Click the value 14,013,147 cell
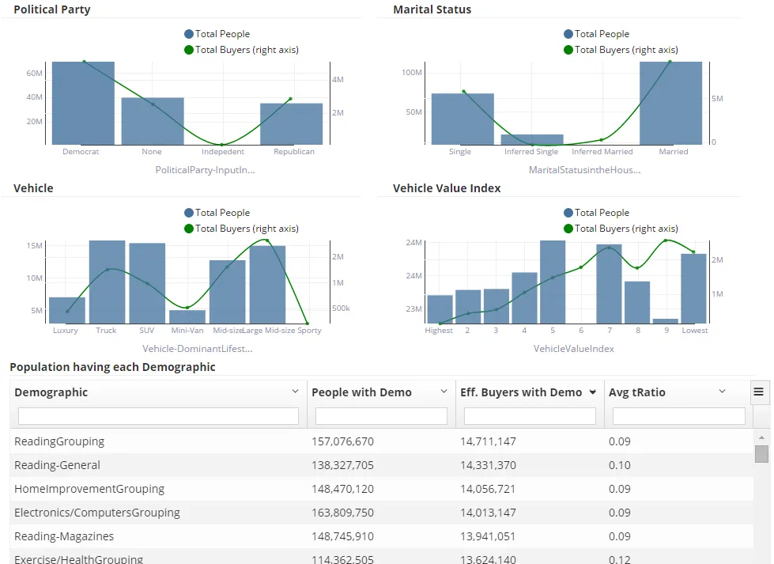 pos(488,512)
